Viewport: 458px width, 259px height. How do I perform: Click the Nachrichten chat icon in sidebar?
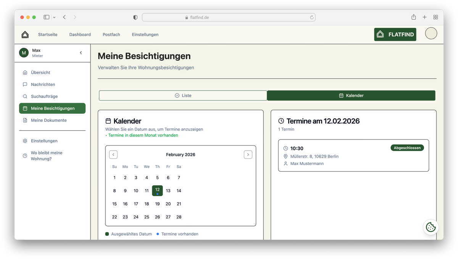pyautogui.click(x=25, y=84)
